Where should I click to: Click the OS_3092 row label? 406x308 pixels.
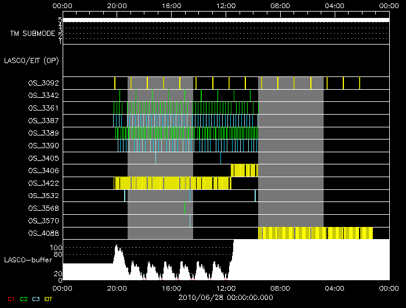pyautogui.click(x=43, y=83)
